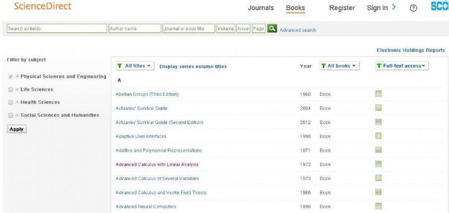The width and height of the screenshot is (449, 213).
Task: Uncheck Physical Sciences and Engineering checkbox
Action: pyautogui.click(x=11, y=77)
